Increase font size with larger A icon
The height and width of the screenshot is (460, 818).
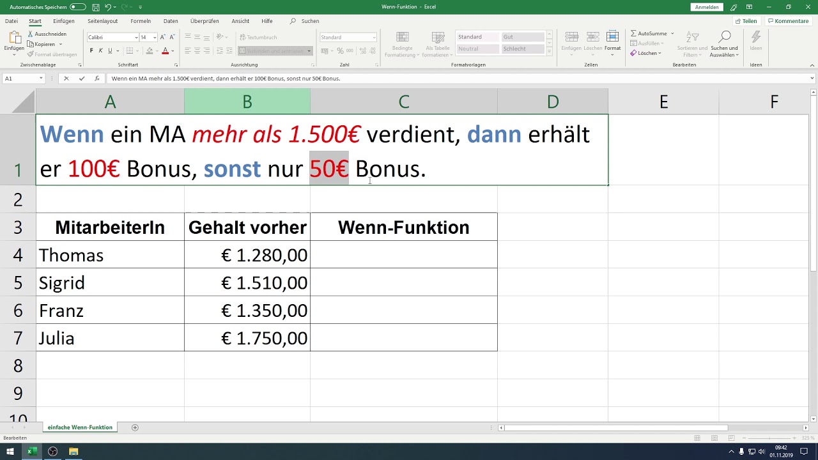(163, 38)
